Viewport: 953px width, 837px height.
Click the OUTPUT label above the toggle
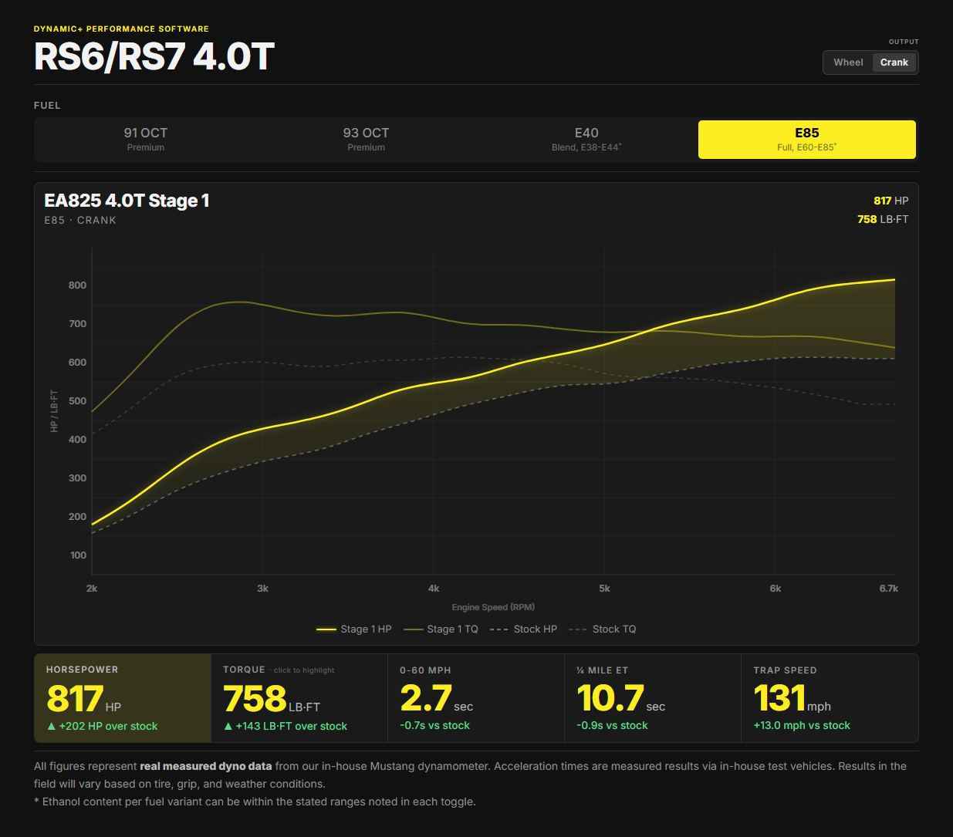(904, 42)
